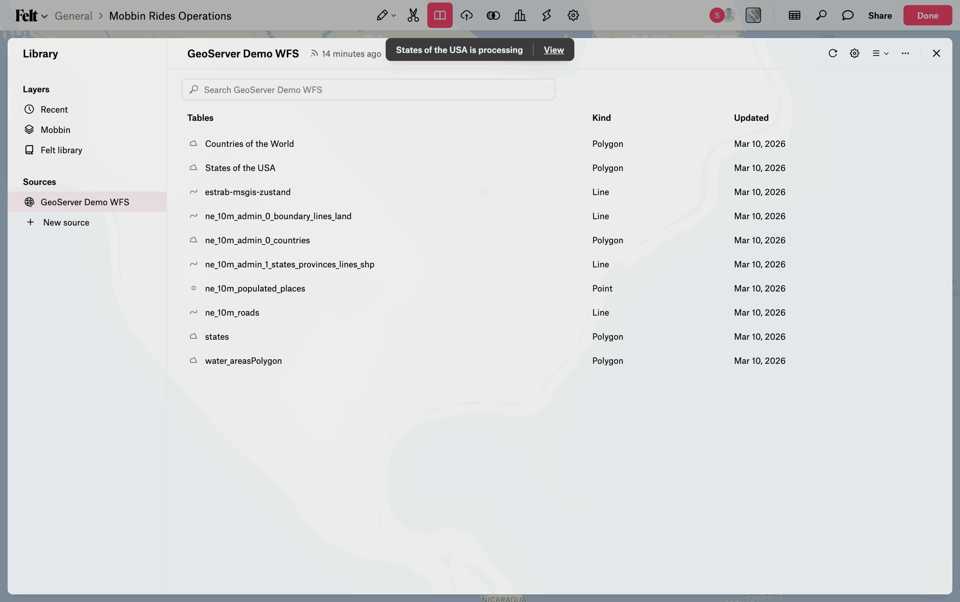Screen dimensions: 960x602
Task: Select GeoServer Demo WFS source
Action: click(87, 202)
